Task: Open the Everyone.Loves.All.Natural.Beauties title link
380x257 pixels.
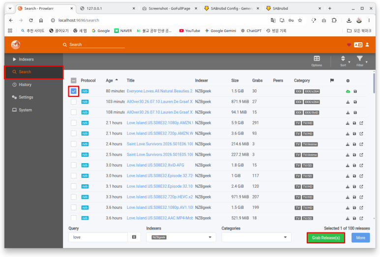Action: point(160,91)
